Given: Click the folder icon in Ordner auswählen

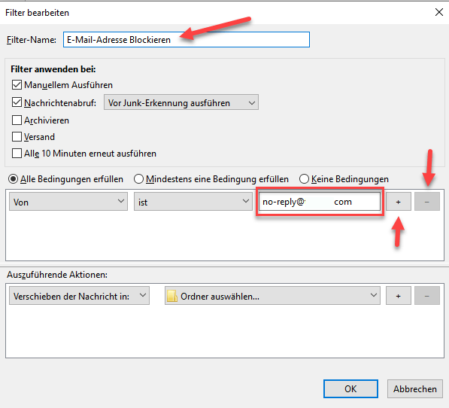Looking at the screenshot, I should pos(172,296).
